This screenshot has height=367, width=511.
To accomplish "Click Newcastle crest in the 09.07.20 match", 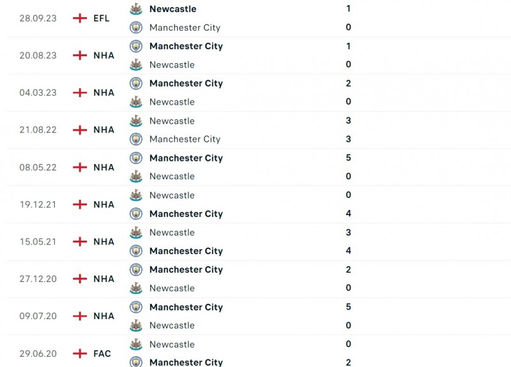I will (x=135, y=326).
